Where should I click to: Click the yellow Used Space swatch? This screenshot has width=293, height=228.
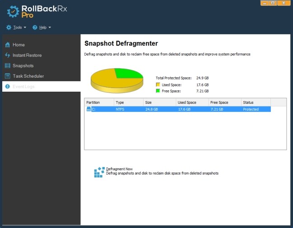(x=158, y=84)
